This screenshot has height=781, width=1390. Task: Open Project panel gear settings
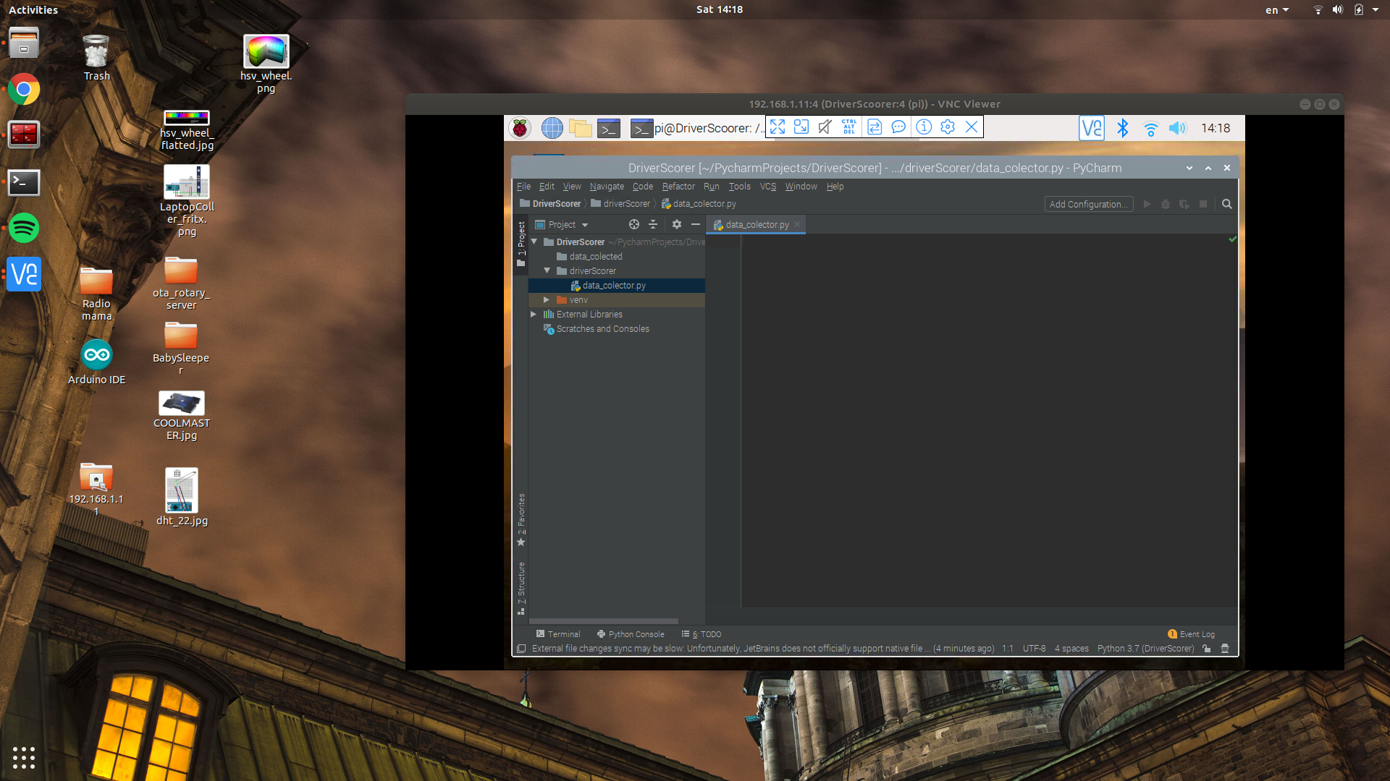click(677, 224)
